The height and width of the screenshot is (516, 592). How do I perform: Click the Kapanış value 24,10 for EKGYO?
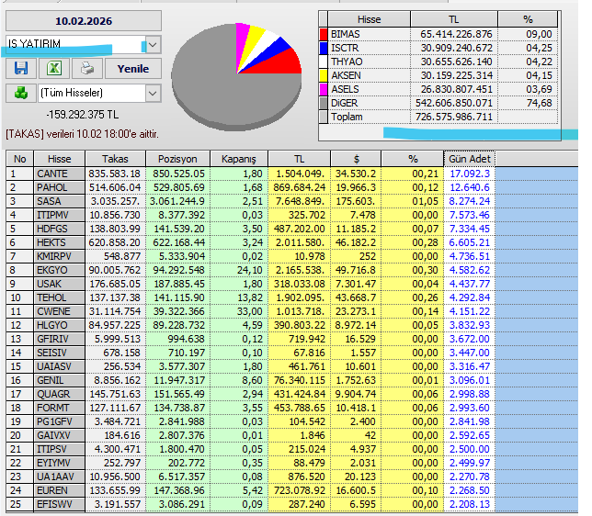click(249, 270)
